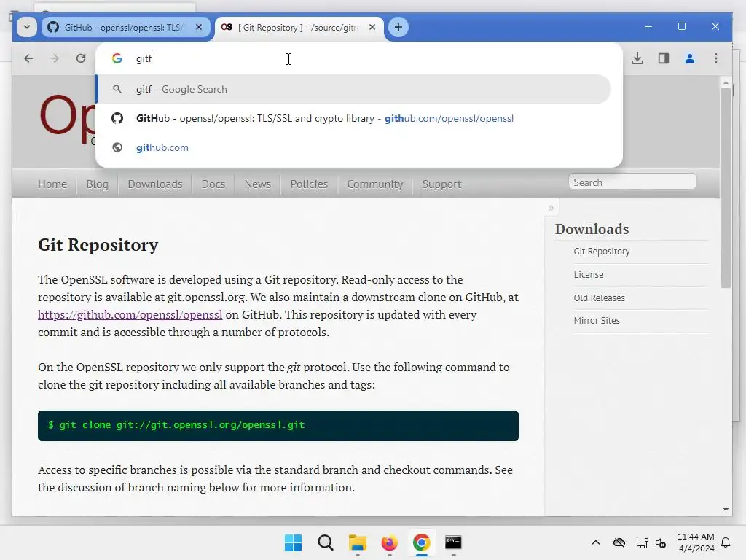The height and width of the screenshot is (560, 746).
Task: Open Firefox from the taskbar
Action: (389, 542)
